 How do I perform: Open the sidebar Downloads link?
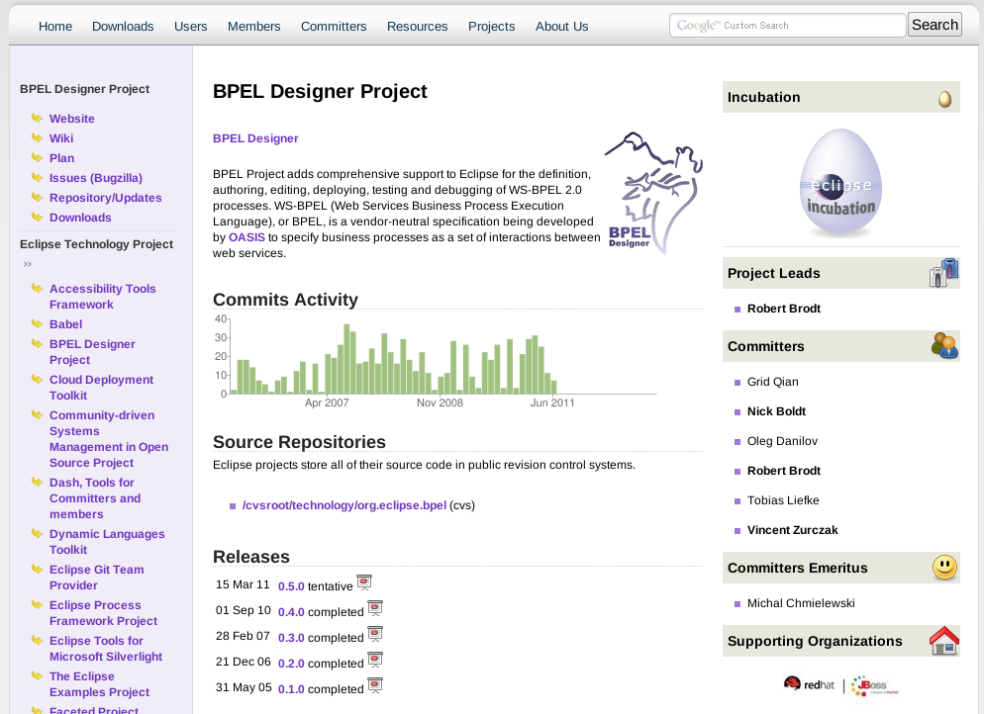click(x=80, y=218)
